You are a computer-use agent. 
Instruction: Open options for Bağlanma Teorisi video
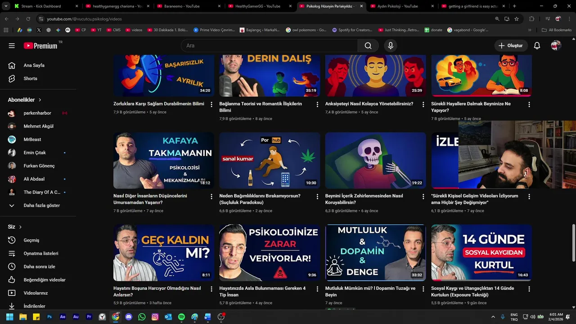pos(317,104)
